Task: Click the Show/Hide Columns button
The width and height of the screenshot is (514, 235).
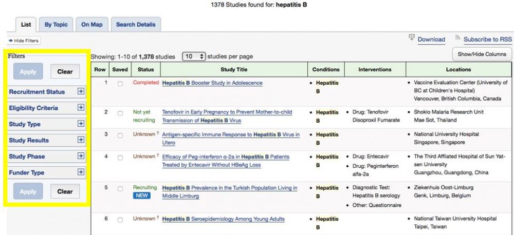Action: pos(482,54)
